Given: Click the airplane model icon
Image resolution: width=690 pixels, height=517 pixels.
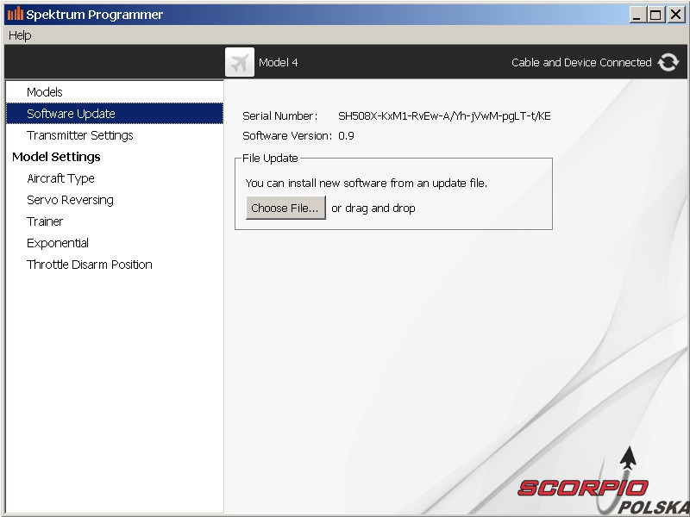Looking at the screenshot, I should (240, 62).
